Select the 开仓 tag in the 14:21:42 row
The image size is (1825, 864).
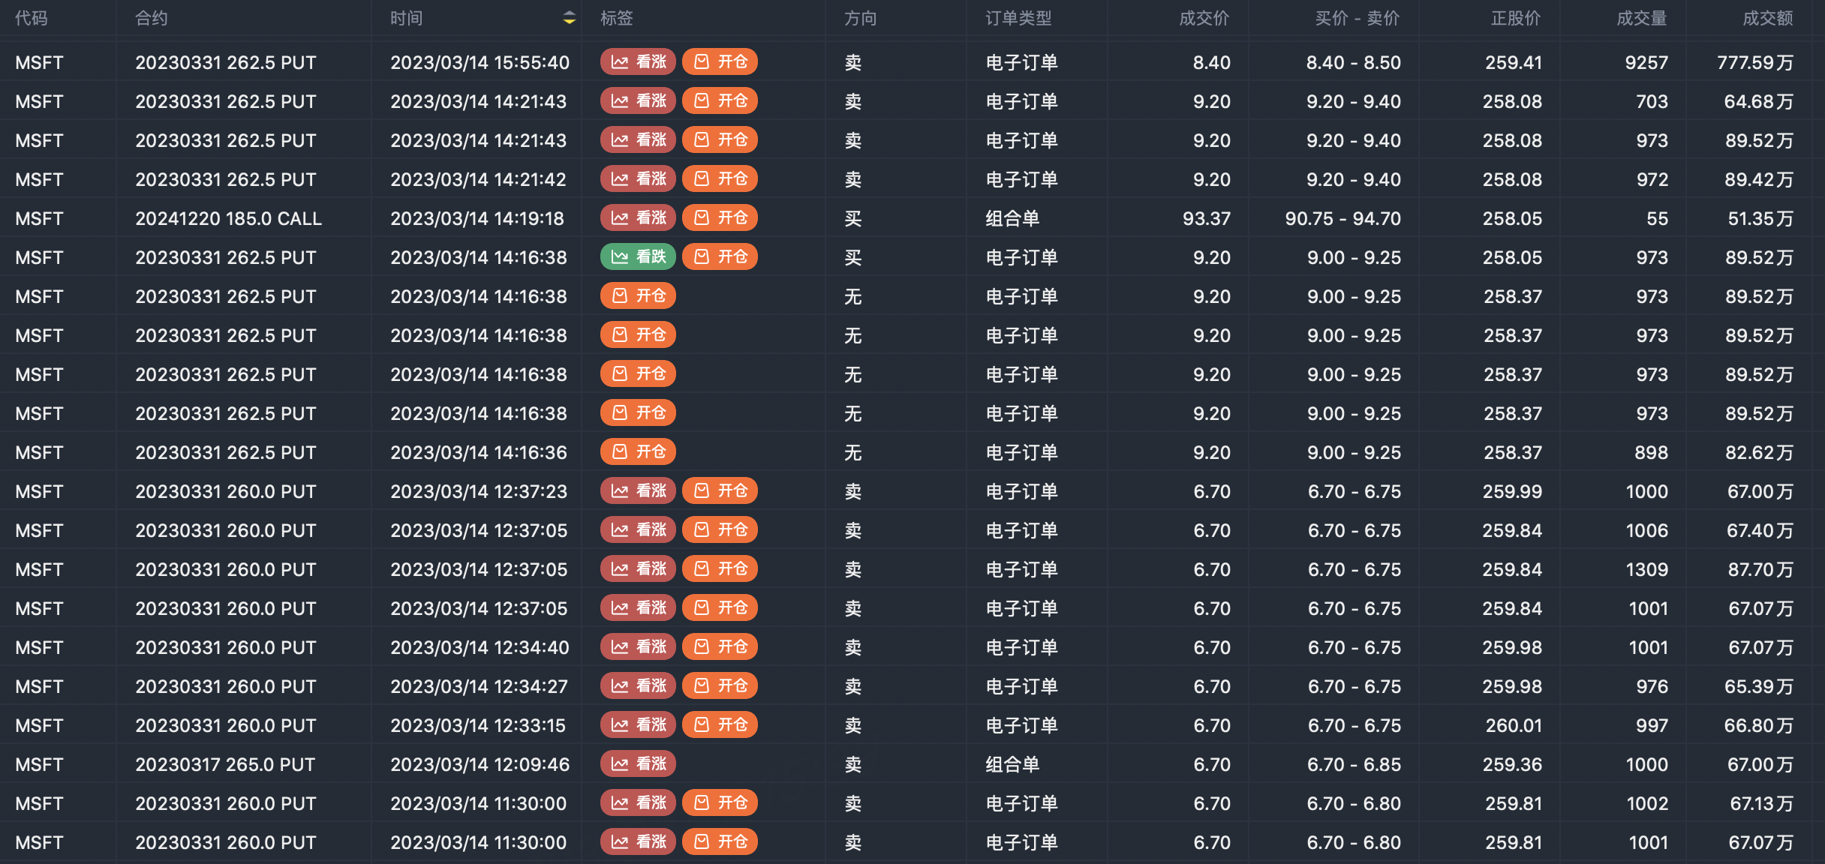tap(720, 178)
